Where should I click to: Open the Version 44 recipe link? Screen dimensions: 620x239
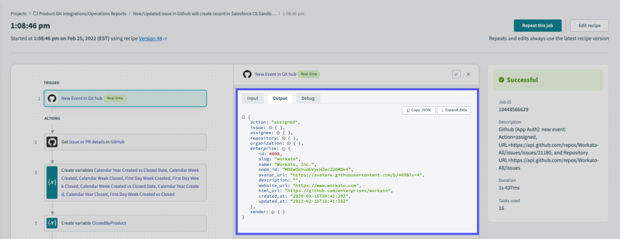click(150, 38)
